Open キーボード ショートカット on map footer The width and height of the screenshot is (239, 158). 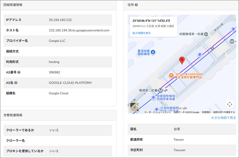[158, 112]
